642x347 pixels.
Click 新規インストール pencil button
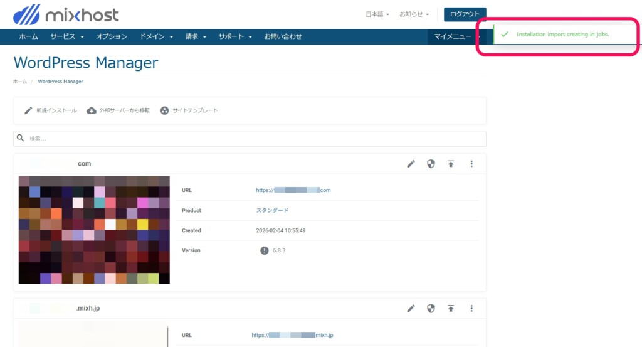click(x=50, y=110)
